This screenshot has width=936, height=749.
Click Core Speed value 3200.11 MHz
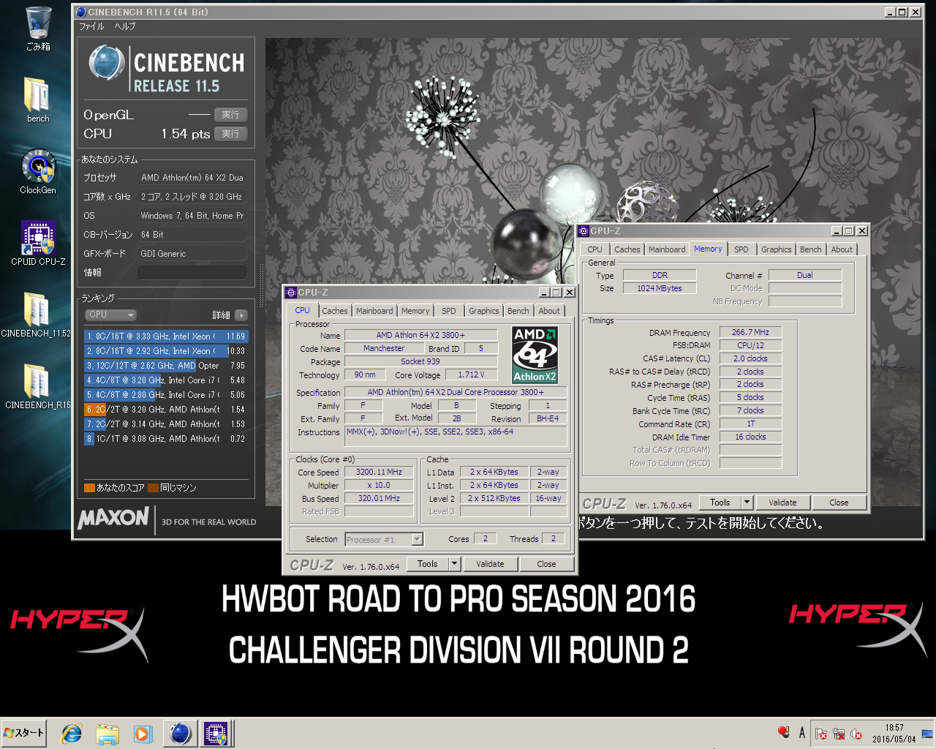click(x=379, y=473)
